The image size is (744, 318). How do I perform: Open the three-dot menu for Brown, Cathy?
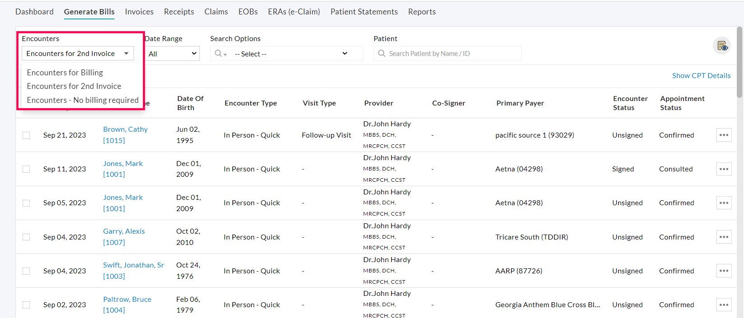724,135
